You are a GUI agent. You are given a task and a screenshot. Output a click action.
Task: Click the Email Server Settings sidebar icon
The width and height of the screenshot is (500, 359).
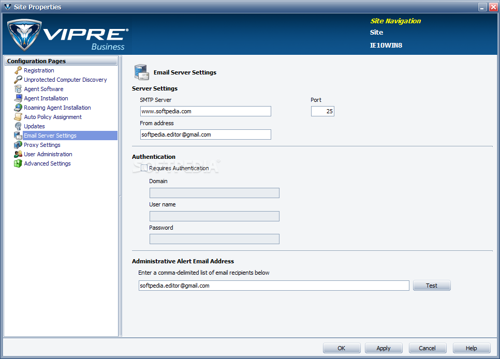point(18,136)
